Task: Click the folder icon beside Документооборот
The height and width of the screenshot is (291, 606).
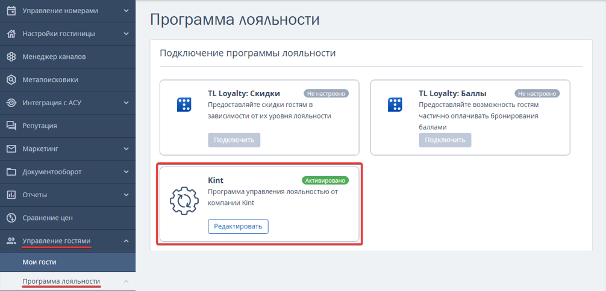Action: [x=11, y=172]
